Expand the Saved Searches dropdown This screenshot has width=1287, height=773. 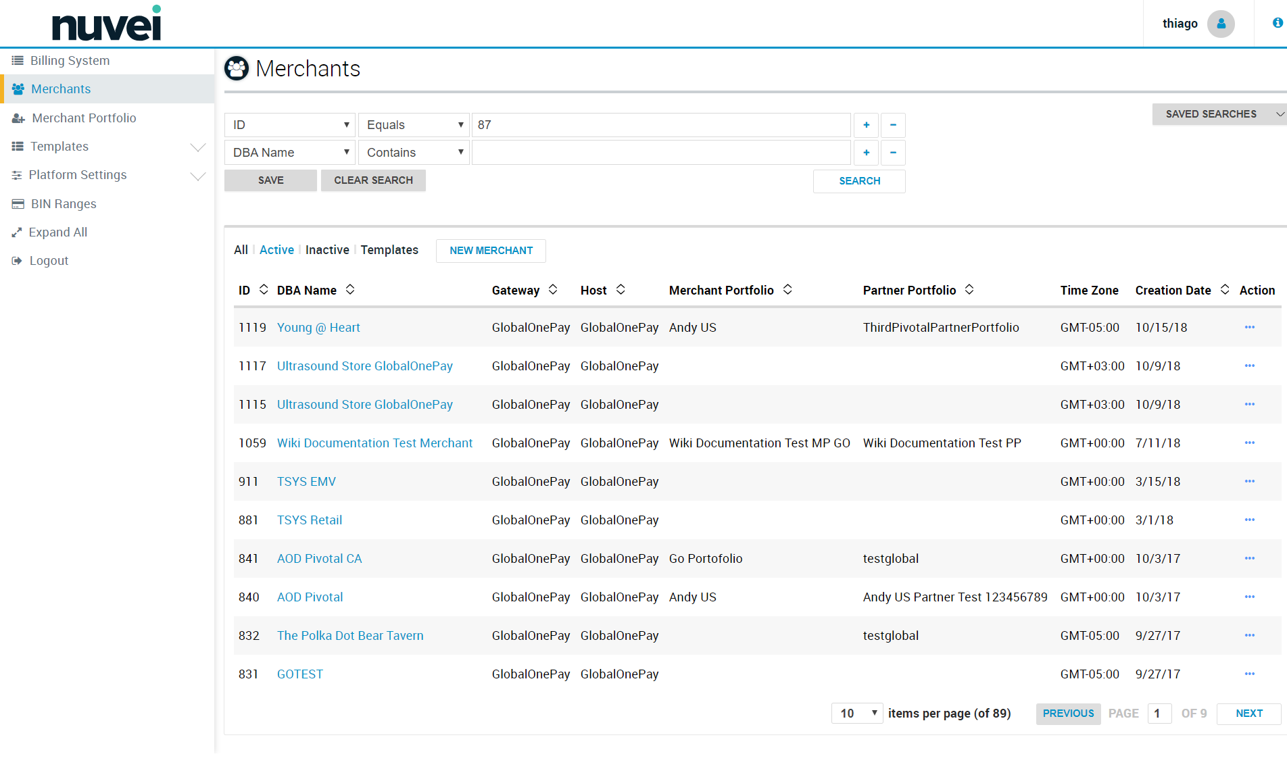coord(1219,114)
